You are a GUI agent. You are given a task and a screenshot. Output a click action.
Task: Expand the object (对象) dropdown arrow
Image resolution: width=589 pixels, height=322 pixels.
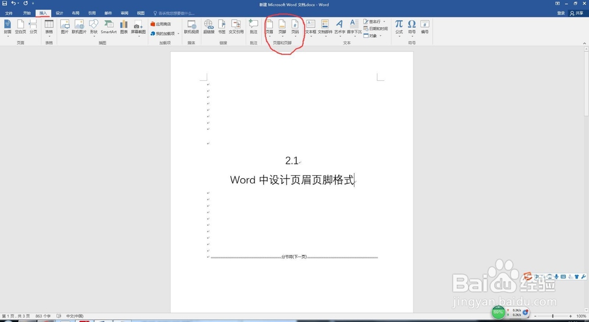tap(380, 36)
